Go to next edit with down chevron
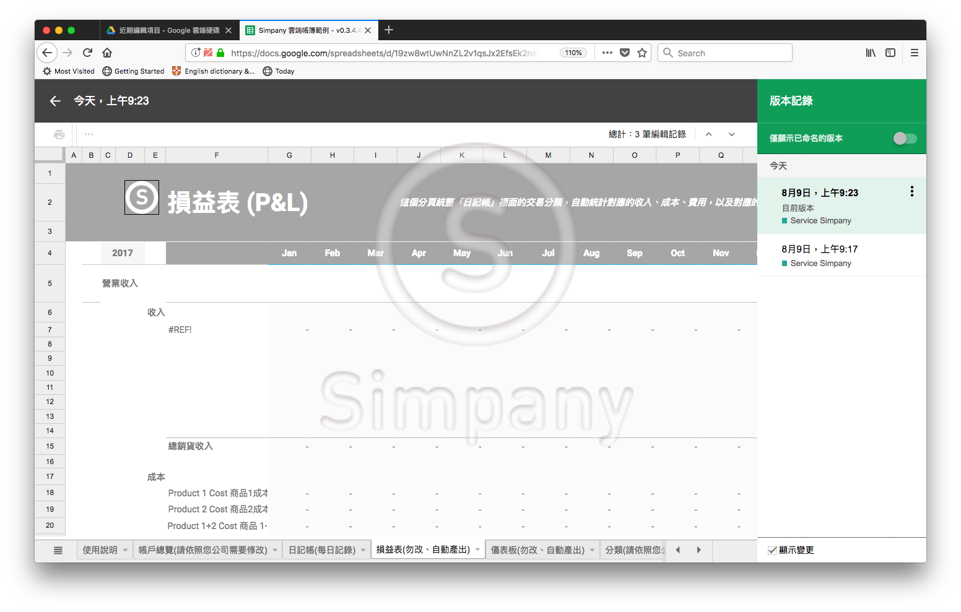961x612 pixels. pos(731,134)
